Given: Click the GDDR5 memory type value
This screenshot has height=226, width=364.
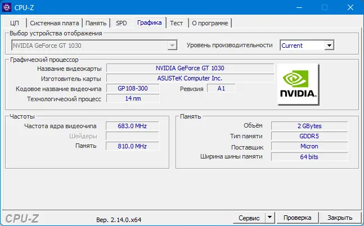Looking at the screenshot, I should [x=309, y=136].
